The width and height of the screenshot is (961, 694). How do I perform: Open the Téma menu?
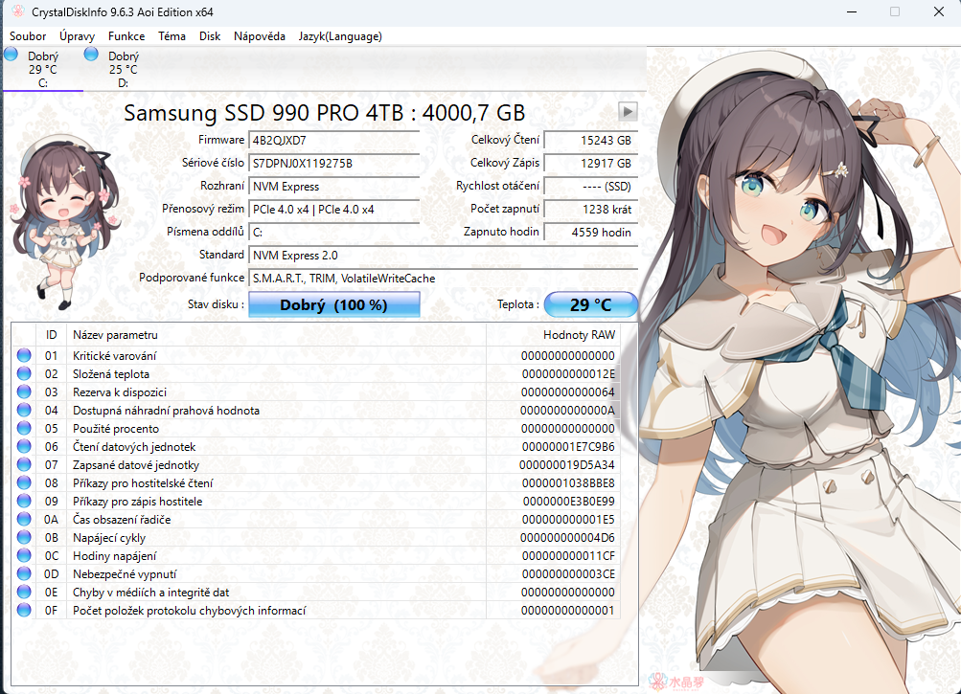tap(172, 36)
